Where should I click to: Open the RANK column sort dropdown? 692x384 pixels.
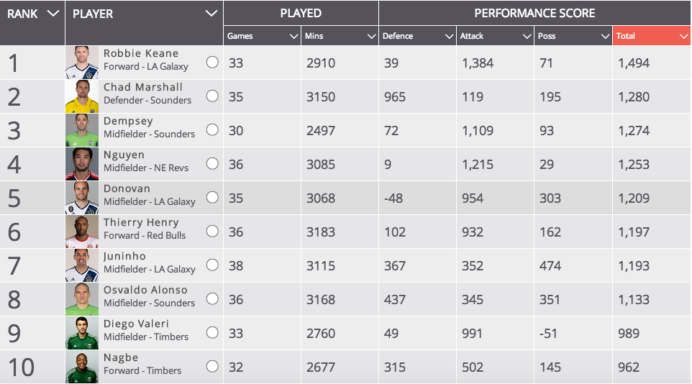pyautogui.click(x=53, y=14)
